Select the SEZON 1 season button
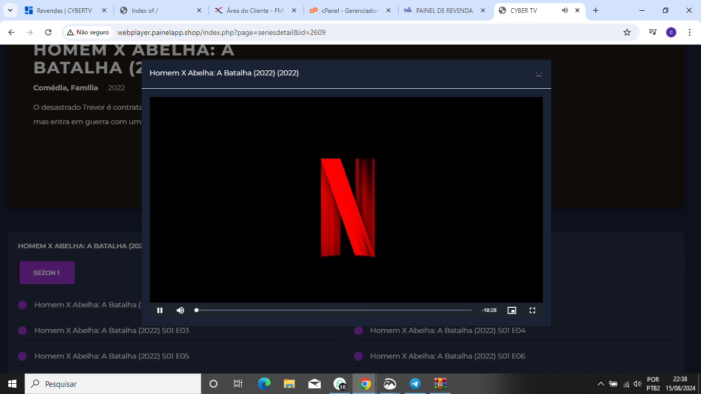701x394 pixels. (47, 272)
